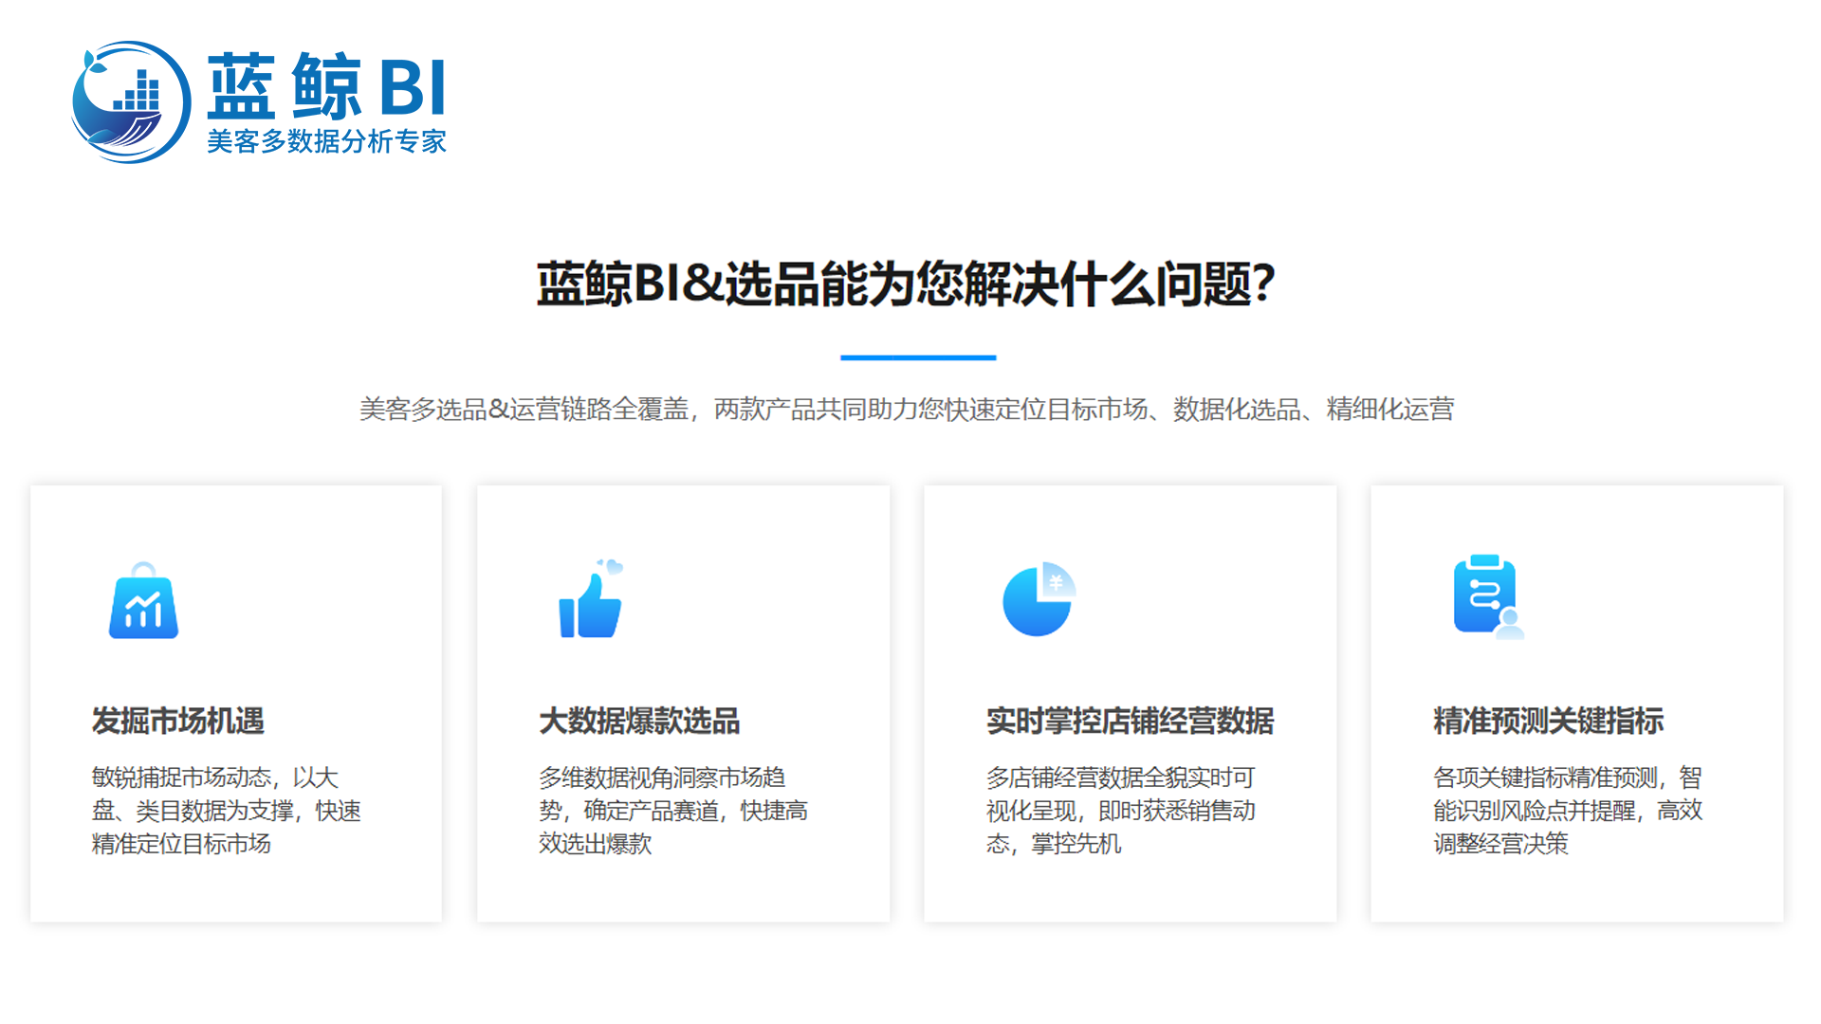This screenshot has width=1821, height=1024.
Task: Click the pie chart yen icon
Action: click(1039, 599)
